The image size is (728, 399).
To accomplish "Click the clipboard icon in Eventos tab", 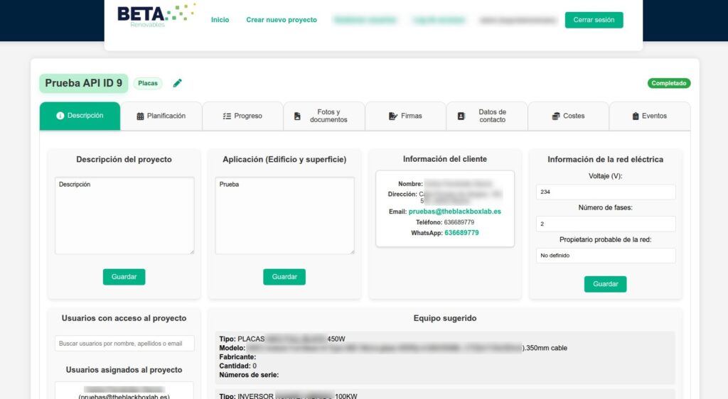I will (x=635, y=116).
